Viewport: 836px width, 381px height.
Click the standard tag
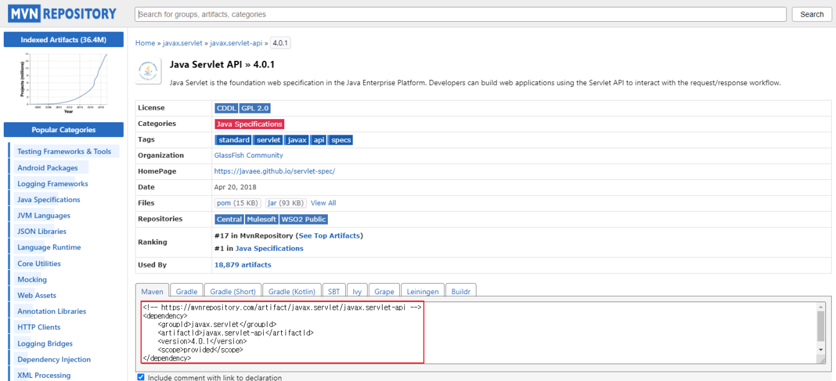[x=233, y=140]
